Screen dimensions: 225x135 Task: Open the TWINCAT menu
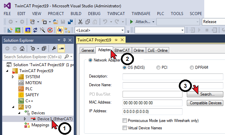click(x=116, y=14)
